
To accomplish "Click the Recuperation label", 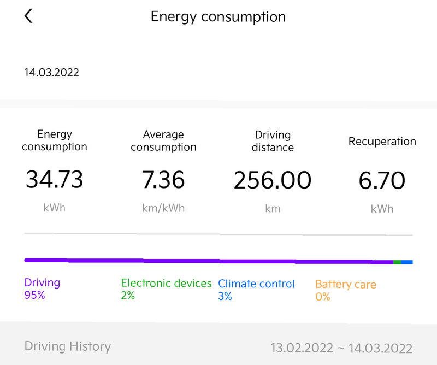I will pos(382,142).
